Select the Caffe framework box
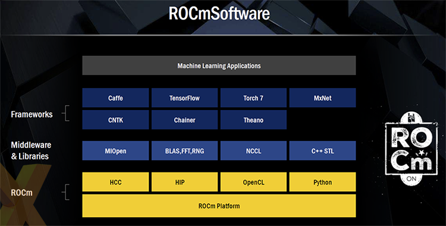This screenshot has width=446, height=226. point(115,98)
